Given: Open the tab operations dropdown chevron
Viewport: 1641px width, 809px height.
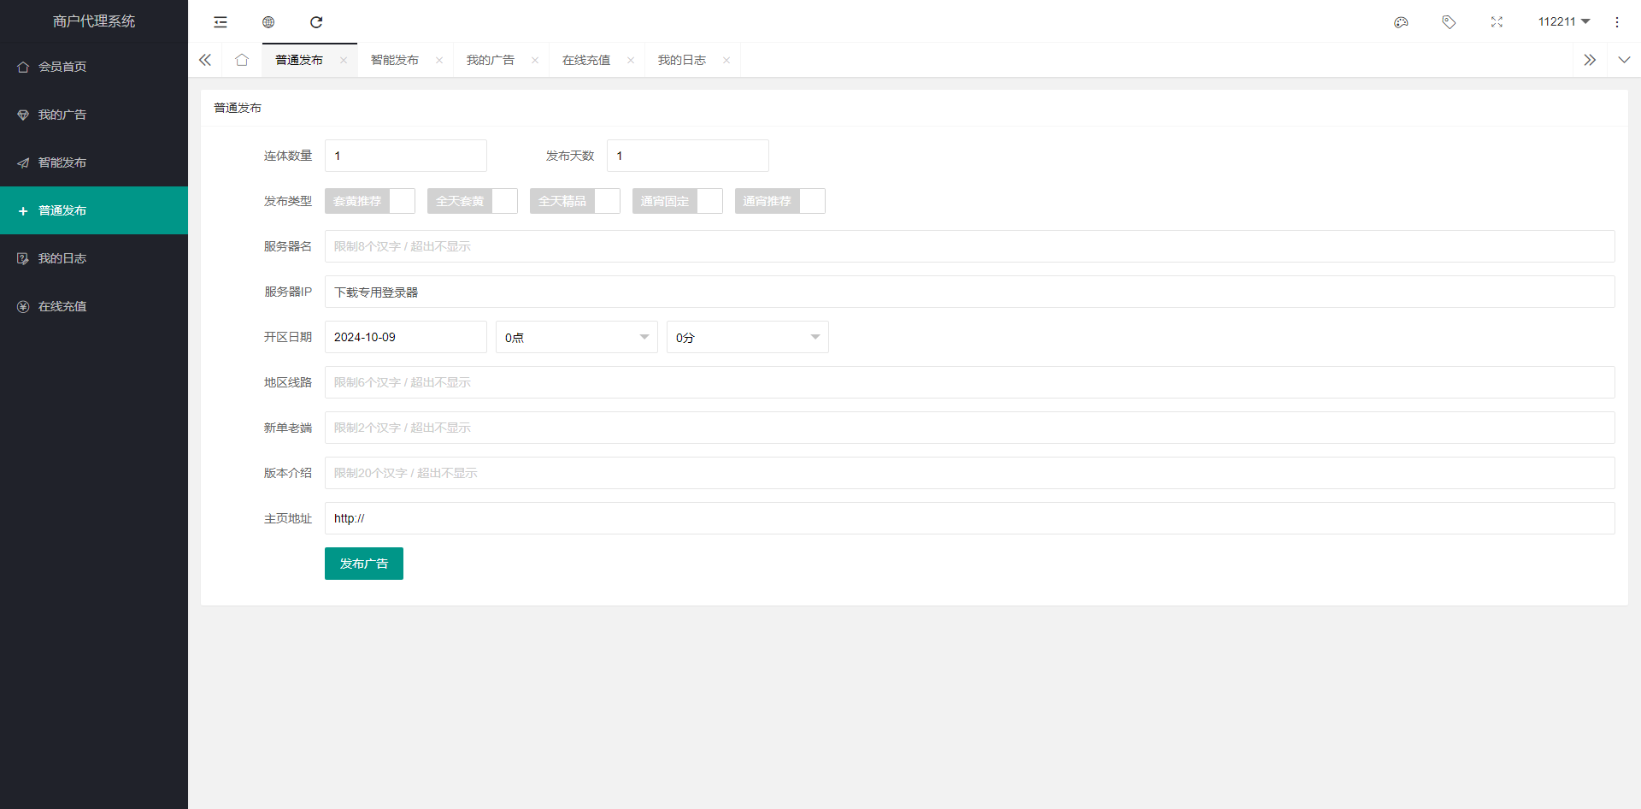Looking at the screenshot, I should pos(1624,60).
